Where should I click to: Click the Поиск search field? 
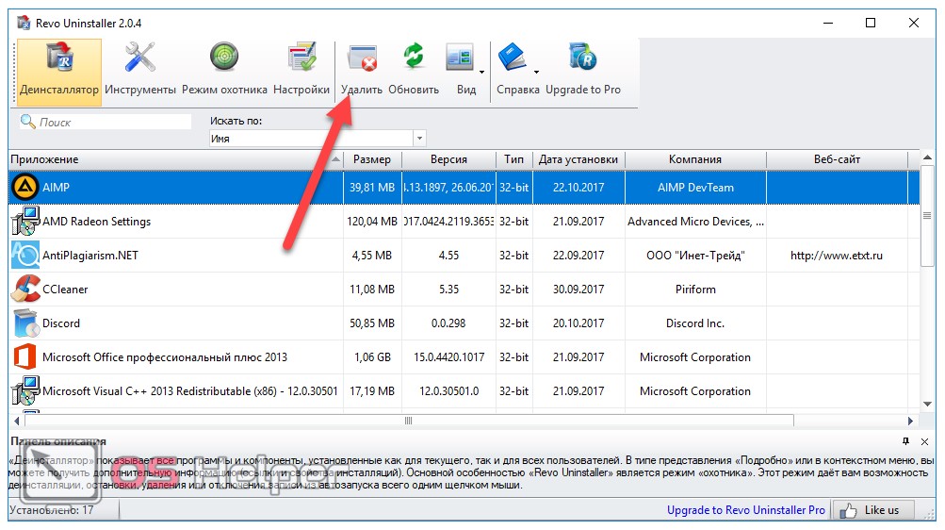coord(113,122)
